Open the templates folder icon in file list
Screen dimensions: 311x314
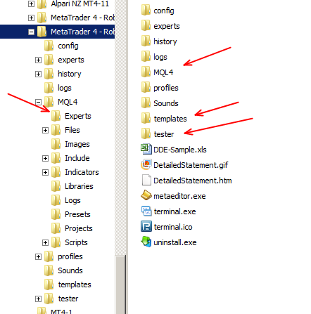pyautogui.click(x=146, y=118)
